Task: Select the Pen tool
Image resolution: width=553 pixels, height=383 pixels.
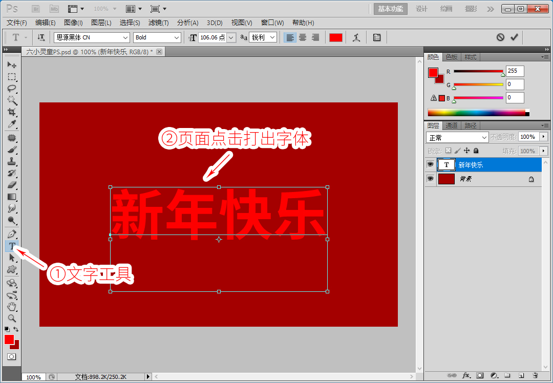Action: point(12,234)
